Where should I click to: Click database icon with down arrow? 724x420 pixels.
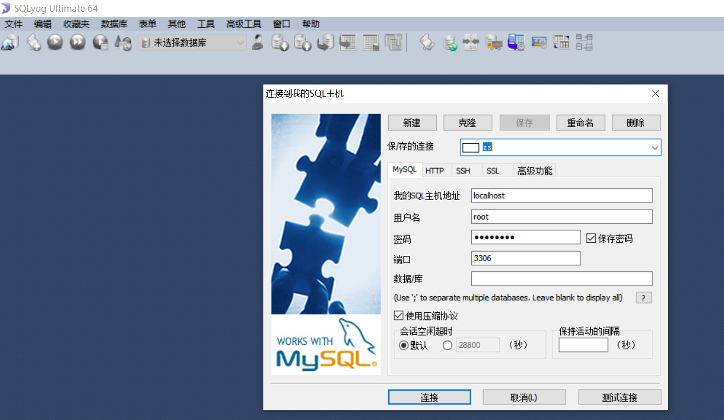280,43
